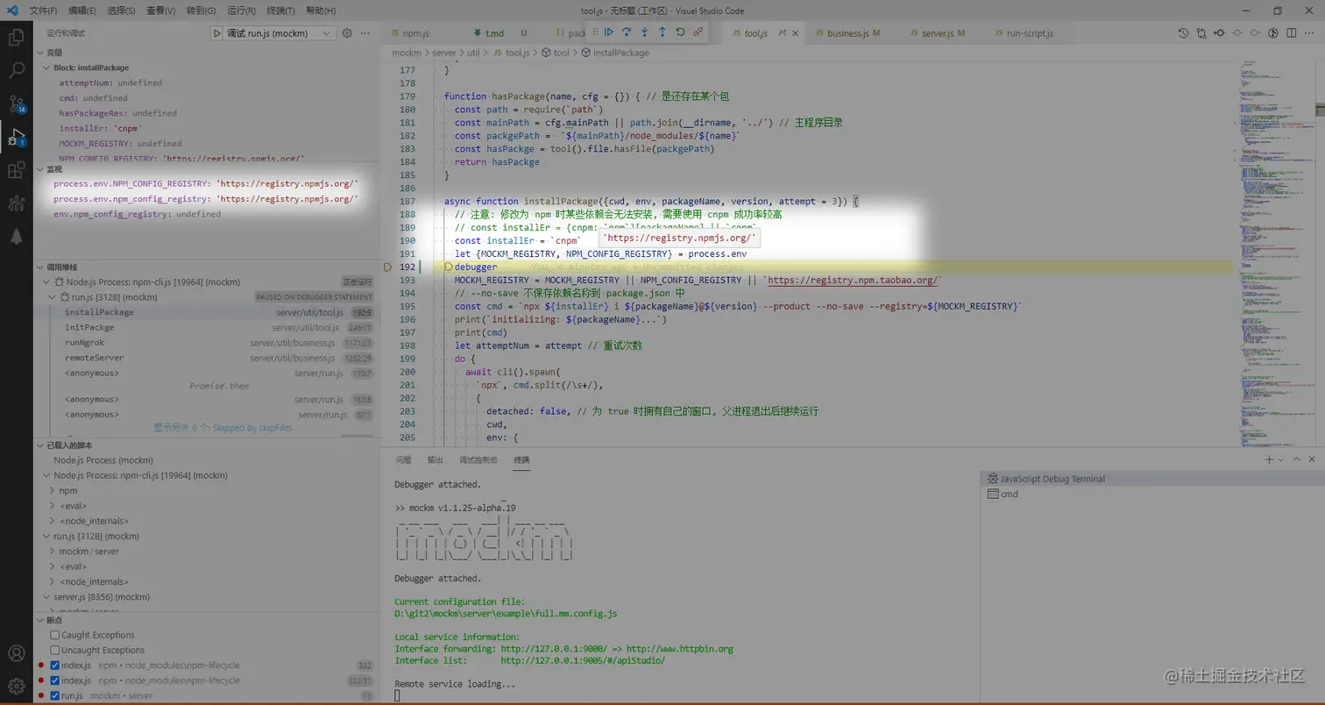This screenshot has width=1325, height=705.
Task: Open http://127.0.0.1:9005/#/apiStudio/ terminal link
Action: (x=583, y=660)
